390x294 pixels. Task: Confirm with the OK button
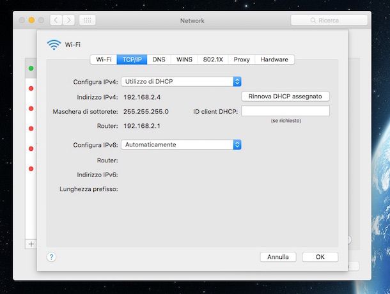point(320,257)
